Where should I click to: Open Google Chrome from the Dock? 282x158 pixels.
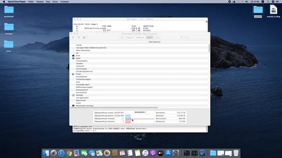[69, 153]
